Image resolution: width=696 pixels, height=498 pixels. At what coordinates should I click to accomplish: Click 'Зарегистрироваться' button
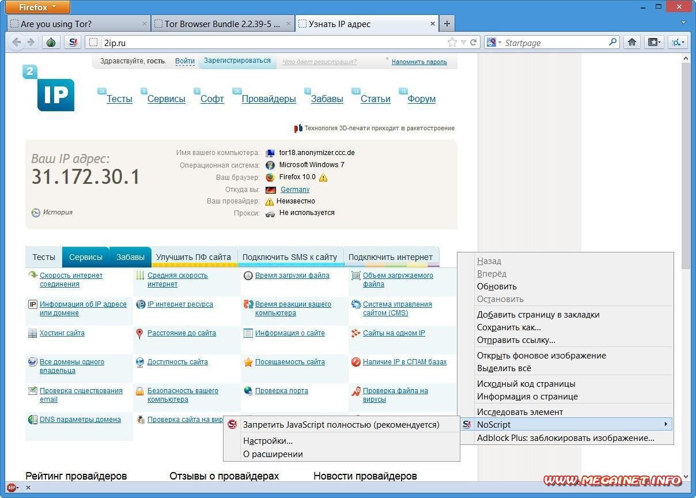click(237, 61)
